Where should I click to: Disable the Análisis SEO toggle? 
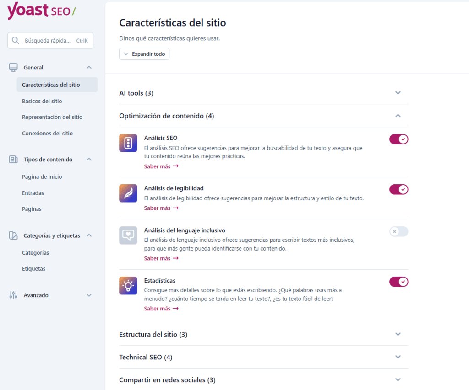tap(398, 139)
